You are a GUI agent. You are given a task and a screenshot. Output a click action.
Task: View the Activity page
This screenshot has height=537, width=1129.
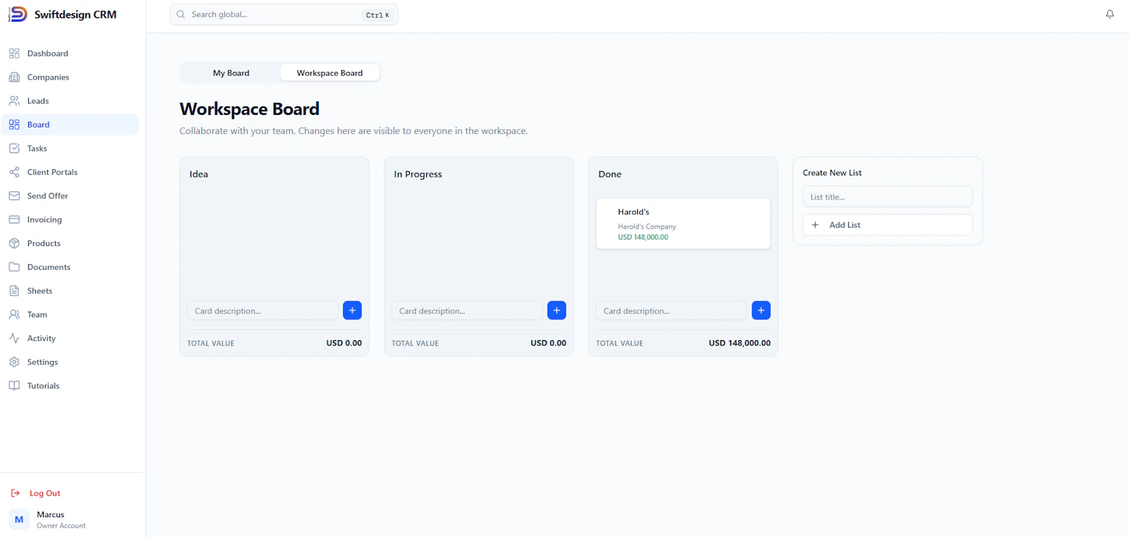coord(71,338)
